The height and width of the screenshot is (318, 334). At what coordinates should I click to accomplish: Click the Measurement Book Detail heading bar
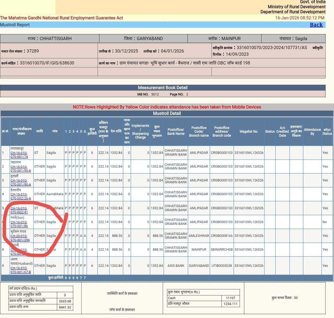162,88
